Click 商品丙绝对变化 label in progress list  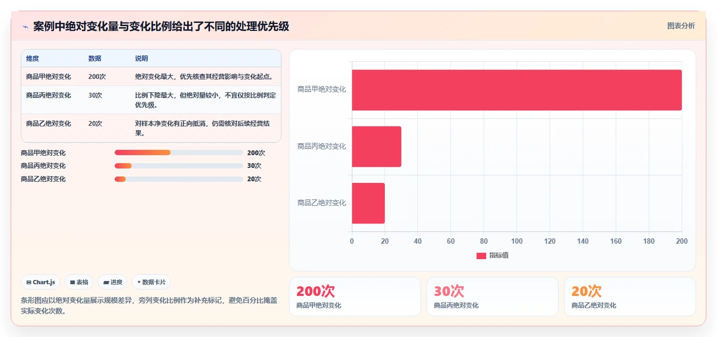point(43,166)
